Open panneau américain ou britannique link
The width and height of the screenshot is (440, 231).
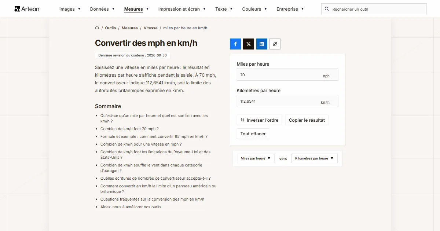click(x=158, y=188)
